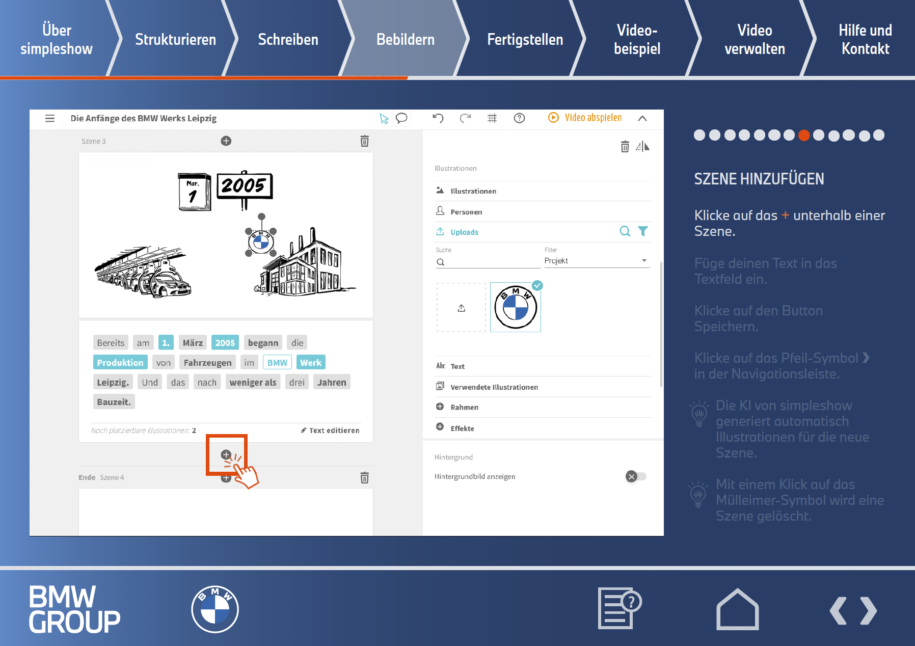
Task: Open the hamburger menu icon
Action: (50, 118)
